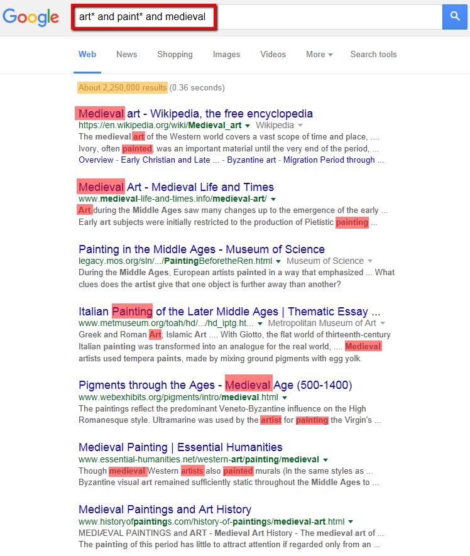This screenshot has height=556, width=470.
Task: Open Medieval art Wikipedia result title
Action: click(195, 114)
